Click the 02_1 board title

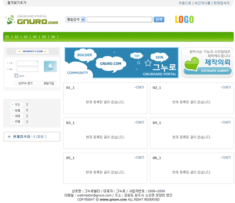[x=157, y=88]
